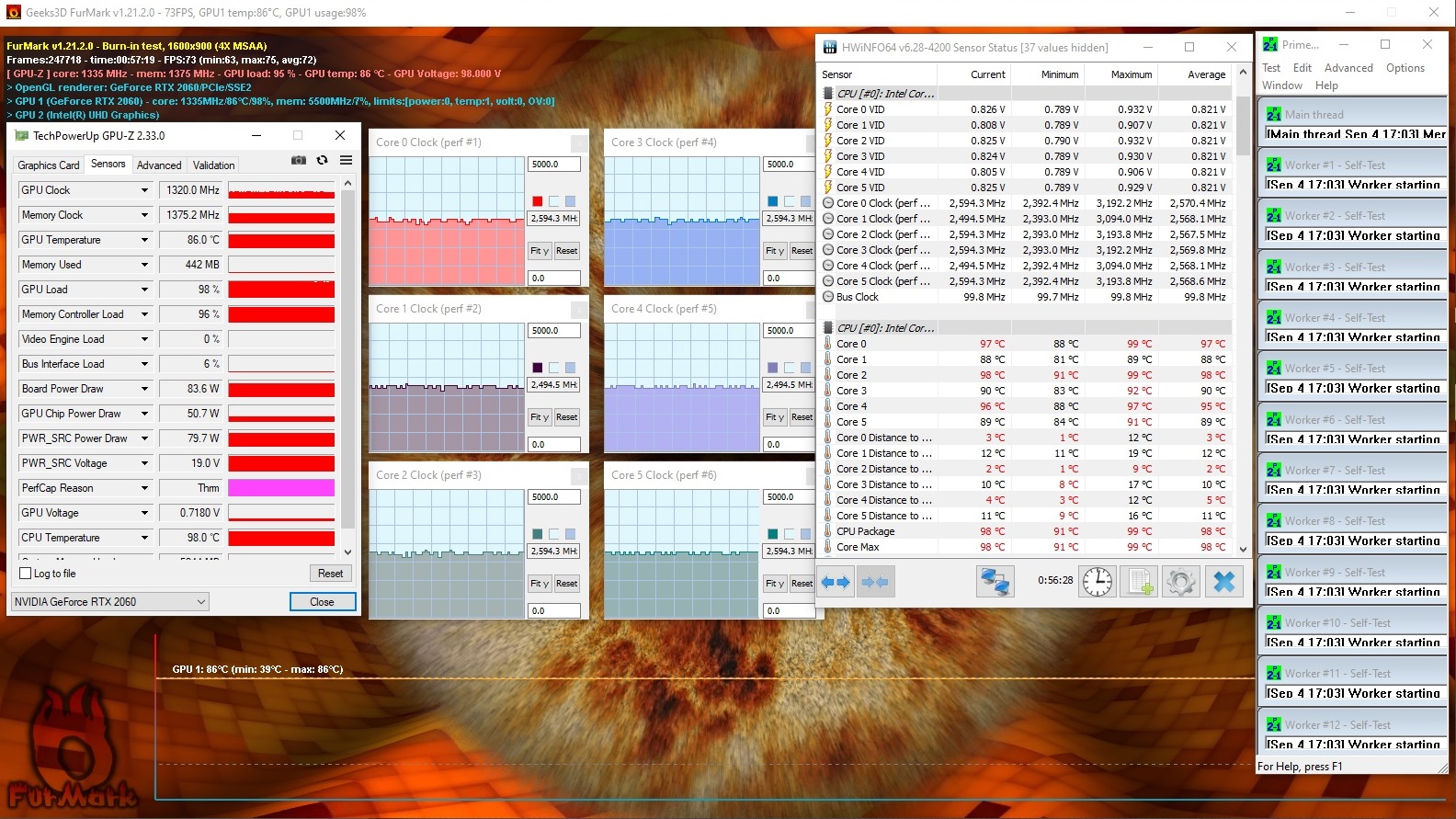Click TechPowerUp GPU-Z title bar icon

click(22, 136)
